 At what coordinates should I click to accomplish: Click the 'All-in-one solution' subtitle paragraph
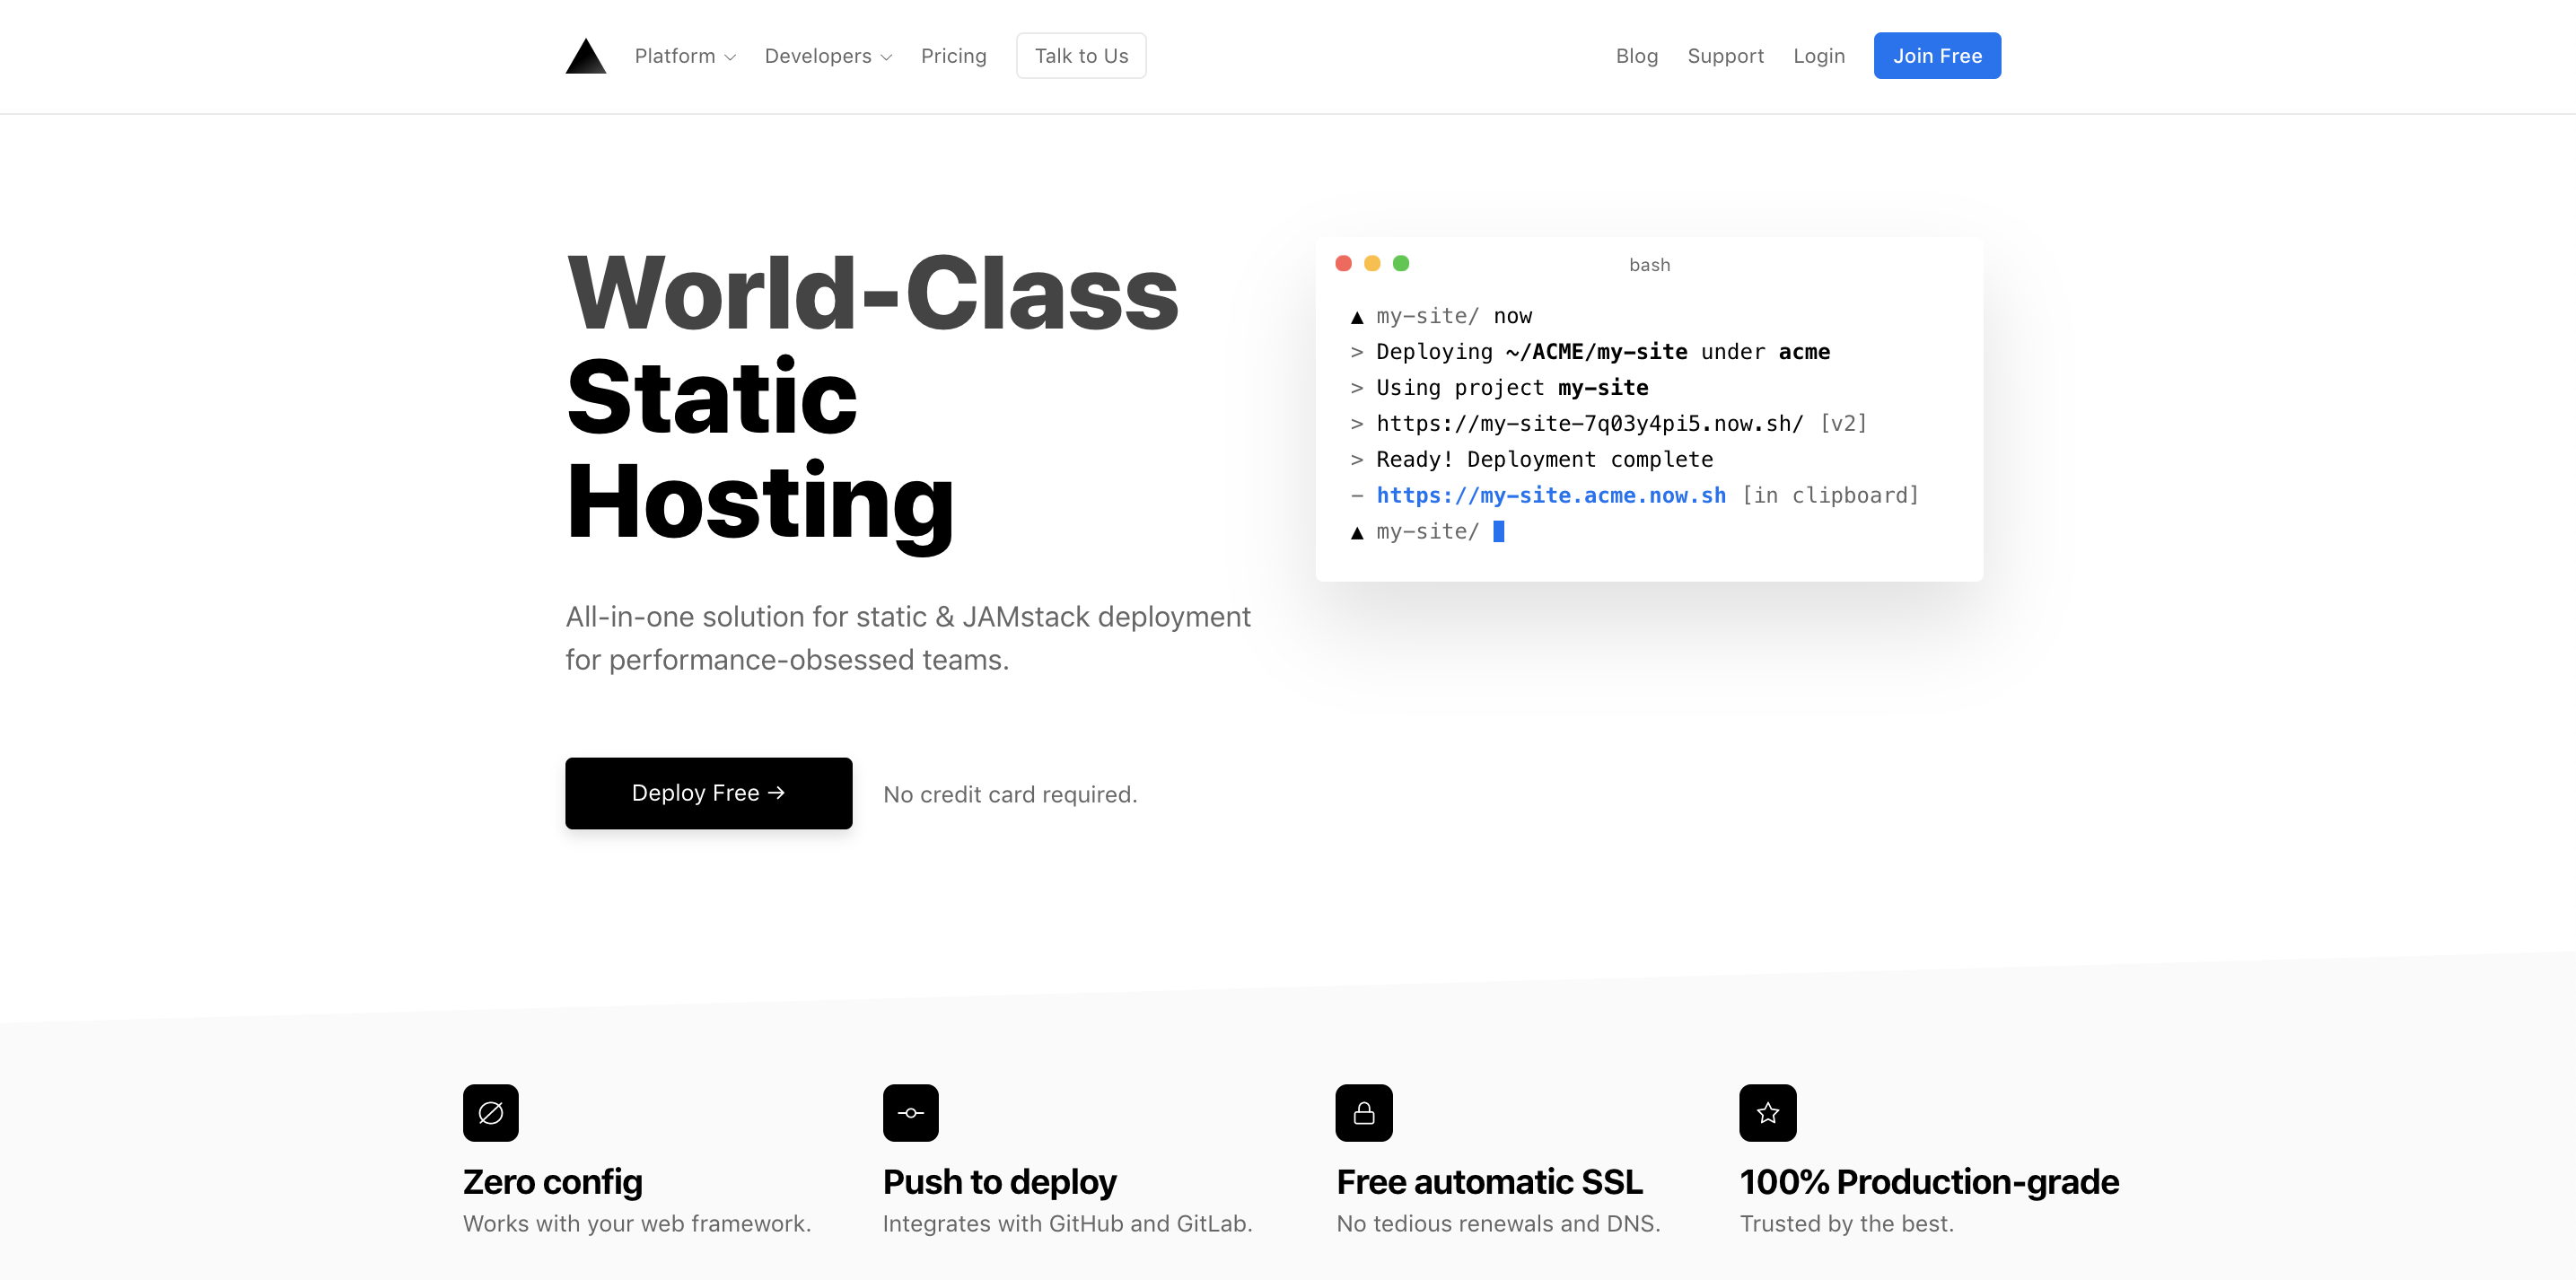pos(908,638)
